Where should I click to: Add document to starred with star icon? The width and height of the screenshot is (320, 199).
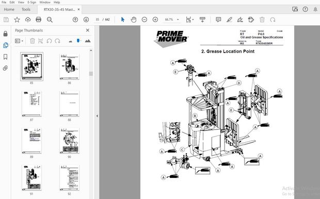tap(17, 20)
